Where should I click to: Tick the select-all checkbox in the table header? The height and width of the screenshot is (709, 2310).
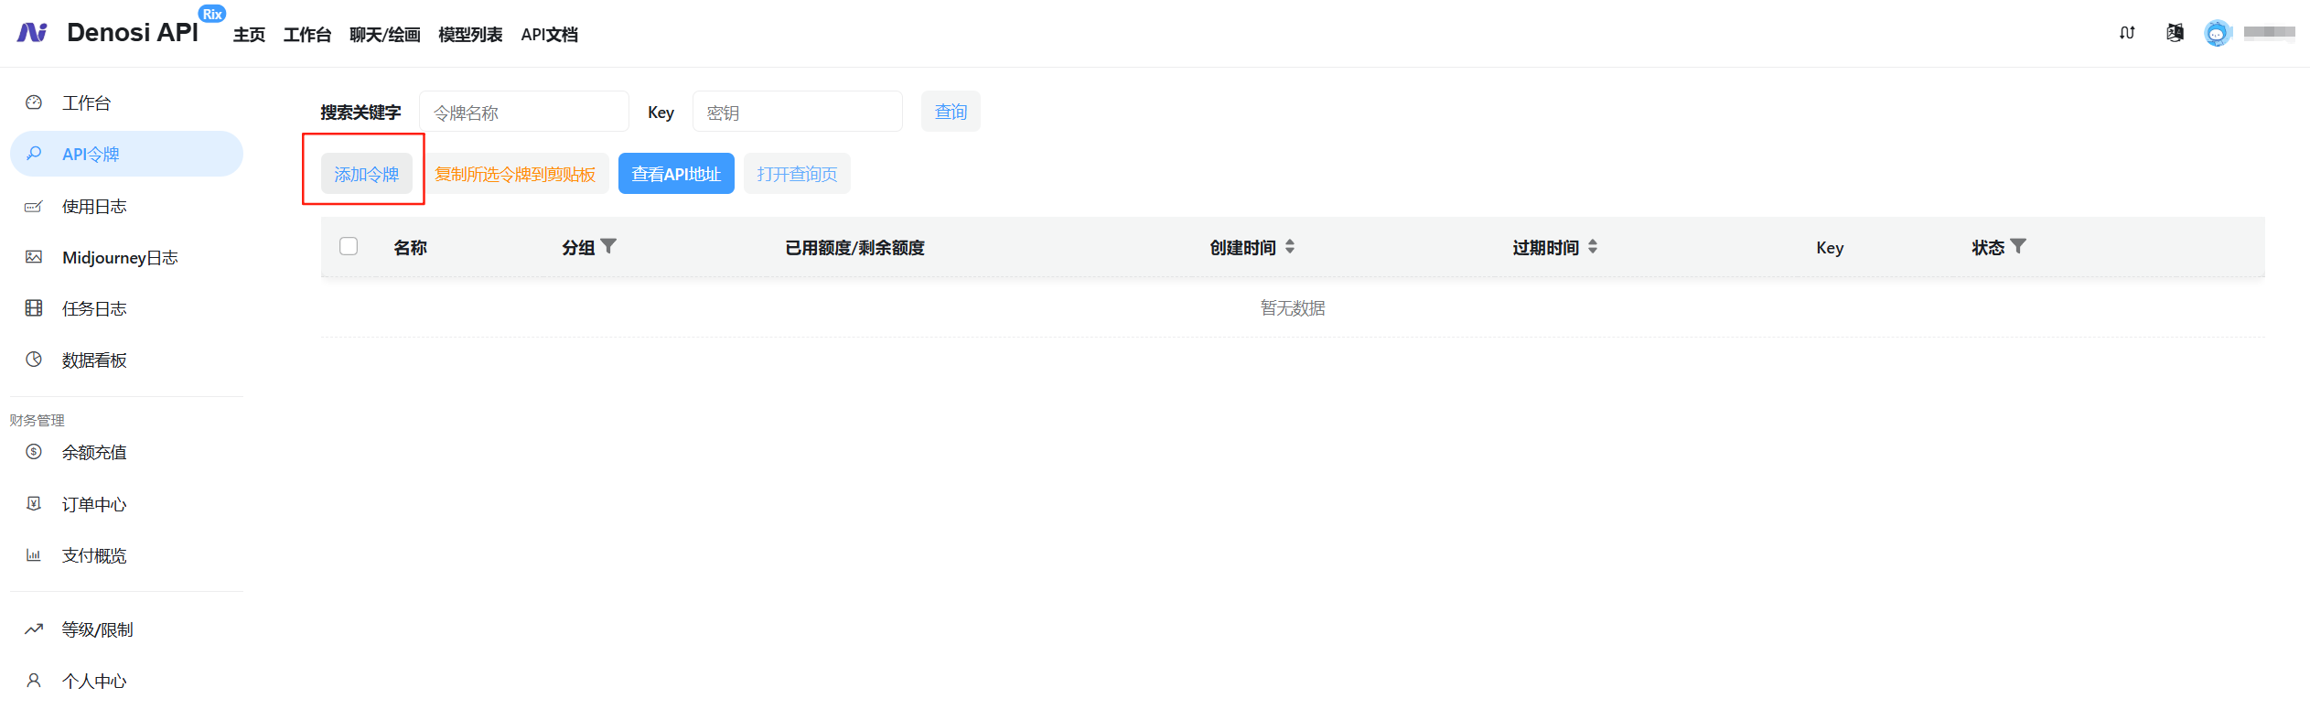click(x=349, y=246)
